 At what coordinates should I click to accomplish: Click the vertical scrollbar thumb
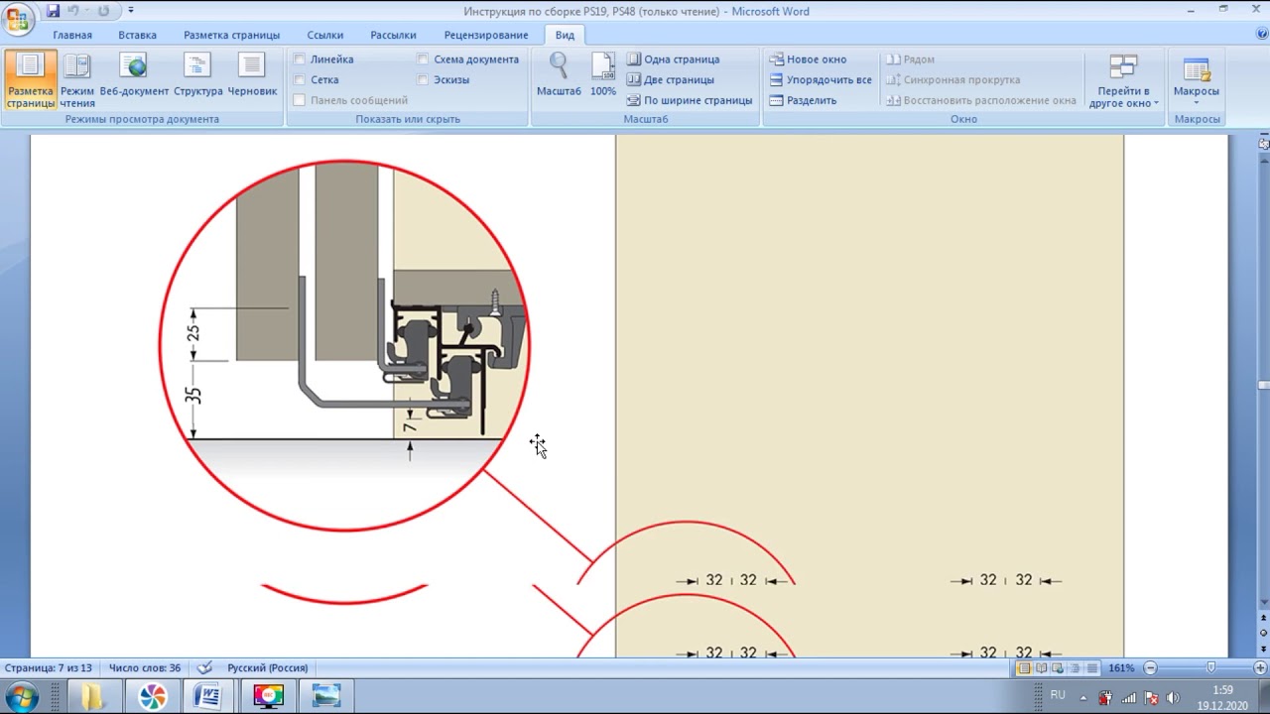pyautogui.click(x=1263, y=386)
